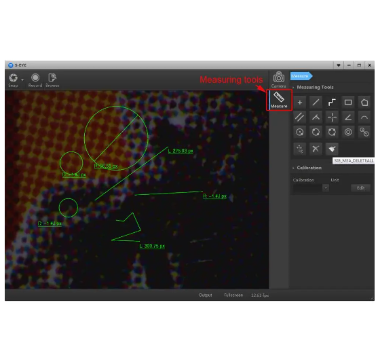Select the parallel lines measuring tool
The image size is (378, 362).
(x=300, y=117)
